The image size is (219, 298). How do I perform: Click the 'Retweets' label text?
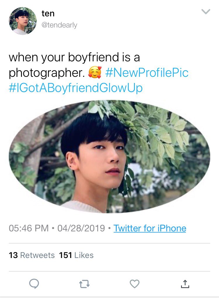(37, 255)
